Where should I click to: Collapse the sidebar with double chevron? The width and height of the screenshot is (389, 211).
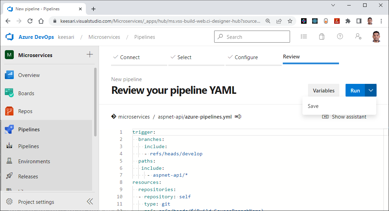pos(90,202)
